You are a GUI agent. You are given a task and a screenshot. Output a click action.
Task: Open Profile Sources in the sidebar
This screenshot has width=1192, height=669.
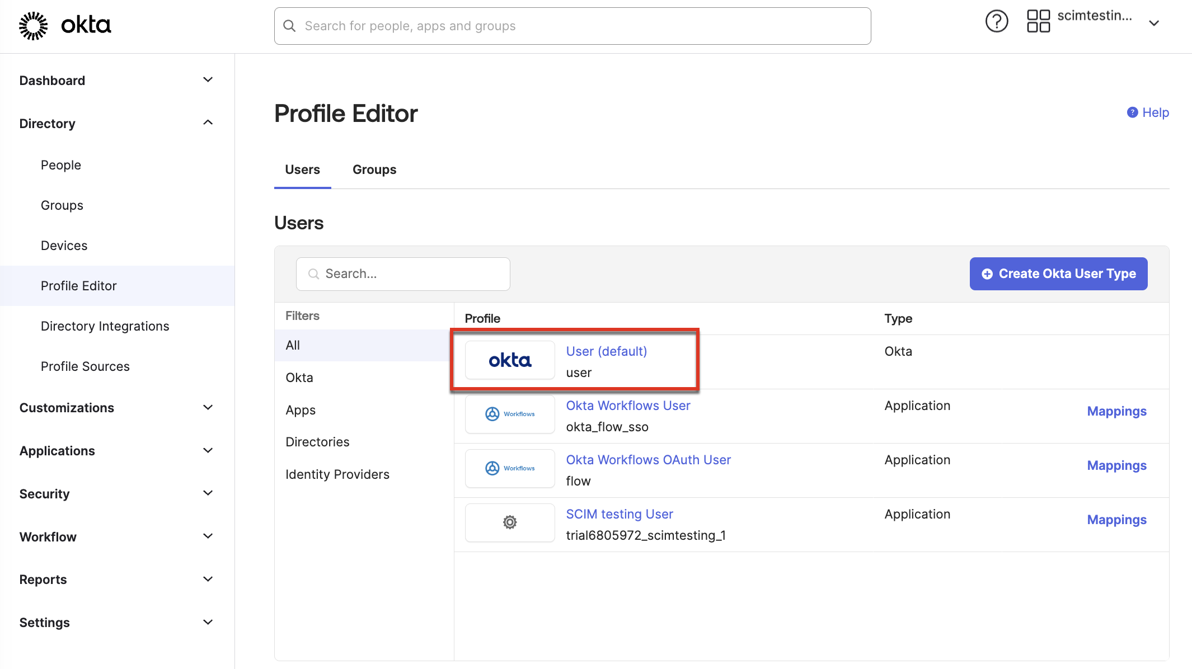(85, 366)
